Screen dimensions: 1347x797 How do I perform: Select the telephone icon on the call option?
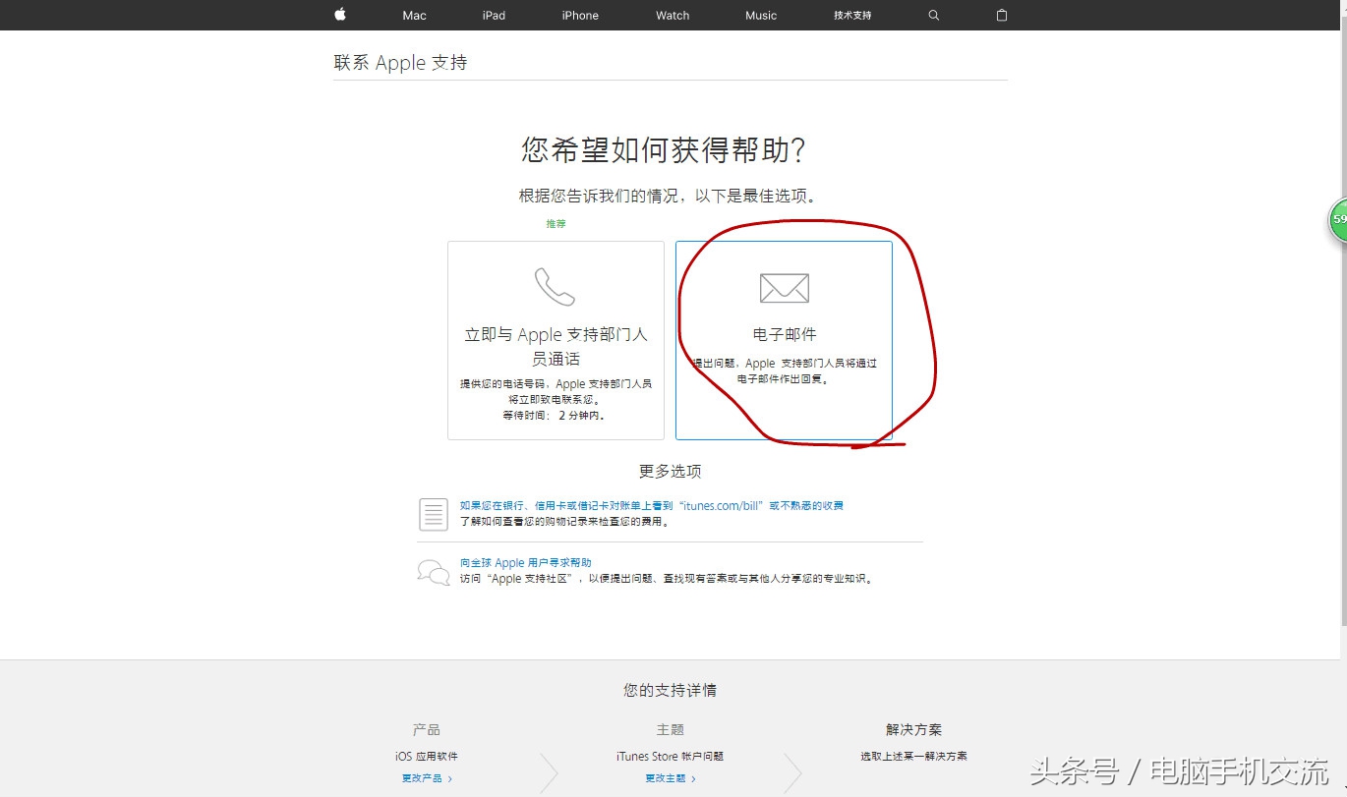555,285
